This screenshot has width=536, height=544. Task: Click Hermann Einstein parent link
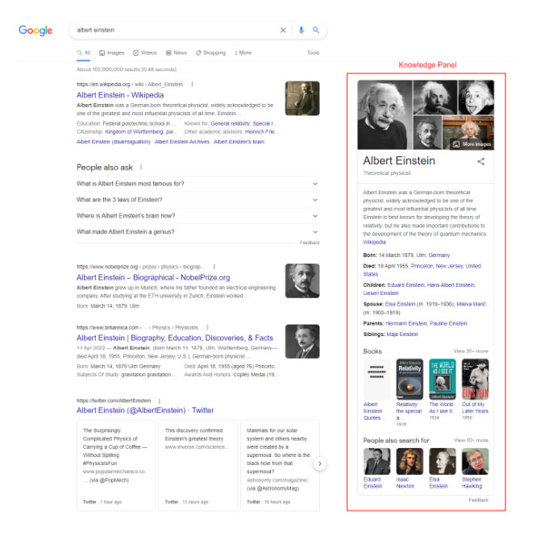tap(406, 323)
